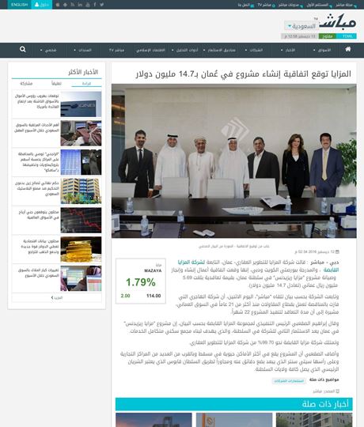Select the قراءة tab in most-news panel
Viewport: 364px width, 427px height.
click(x=86, y=84)
